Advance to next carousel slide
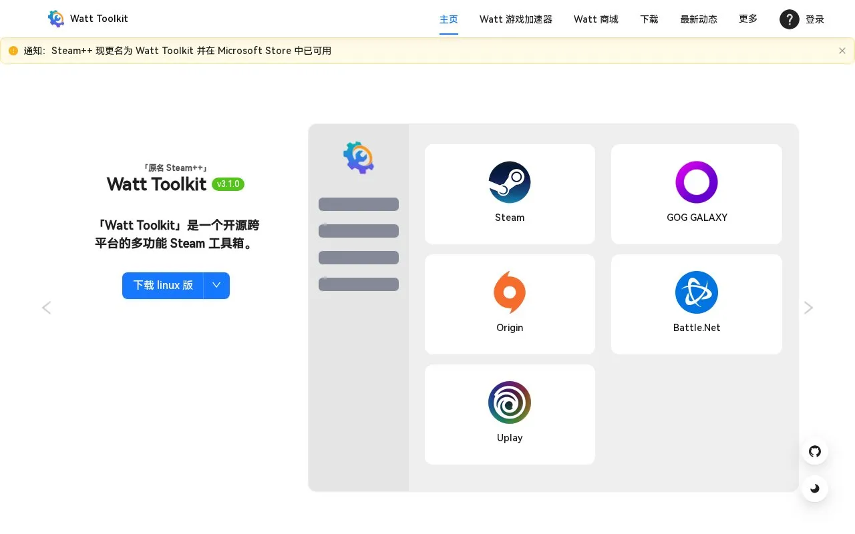This screenshot has height=534, width=855. pyautogui.click(x=808, y=308)
